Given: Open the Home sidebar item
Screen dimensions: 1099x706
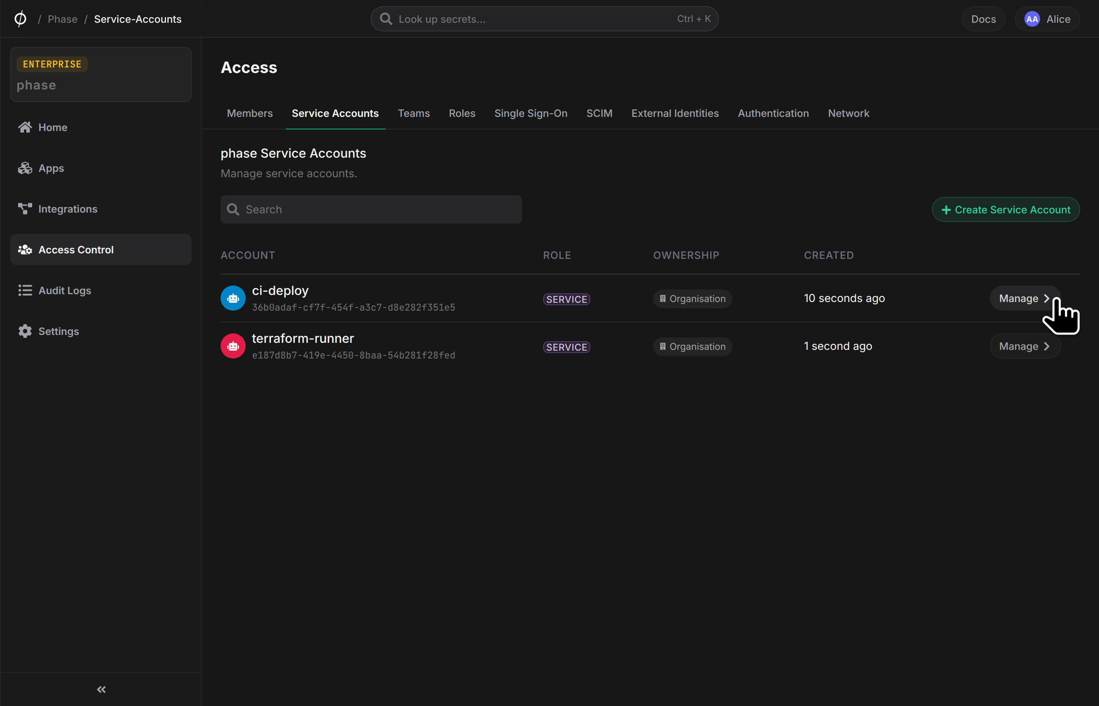Looking at the screenshot, I should 100,127.
